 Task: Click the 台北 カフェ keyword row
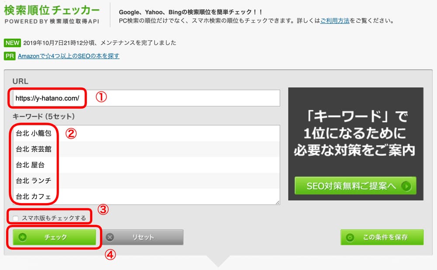pos(146,196)
